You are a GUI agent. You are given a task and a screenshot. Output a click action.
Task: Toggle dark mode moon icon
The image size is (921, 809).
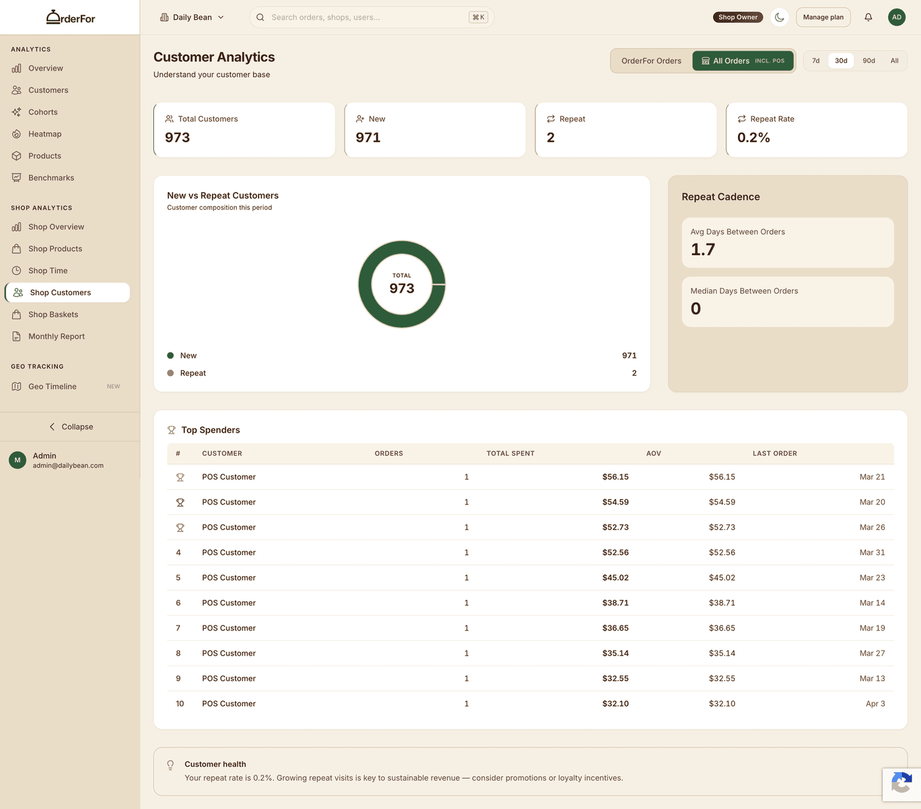780,17
